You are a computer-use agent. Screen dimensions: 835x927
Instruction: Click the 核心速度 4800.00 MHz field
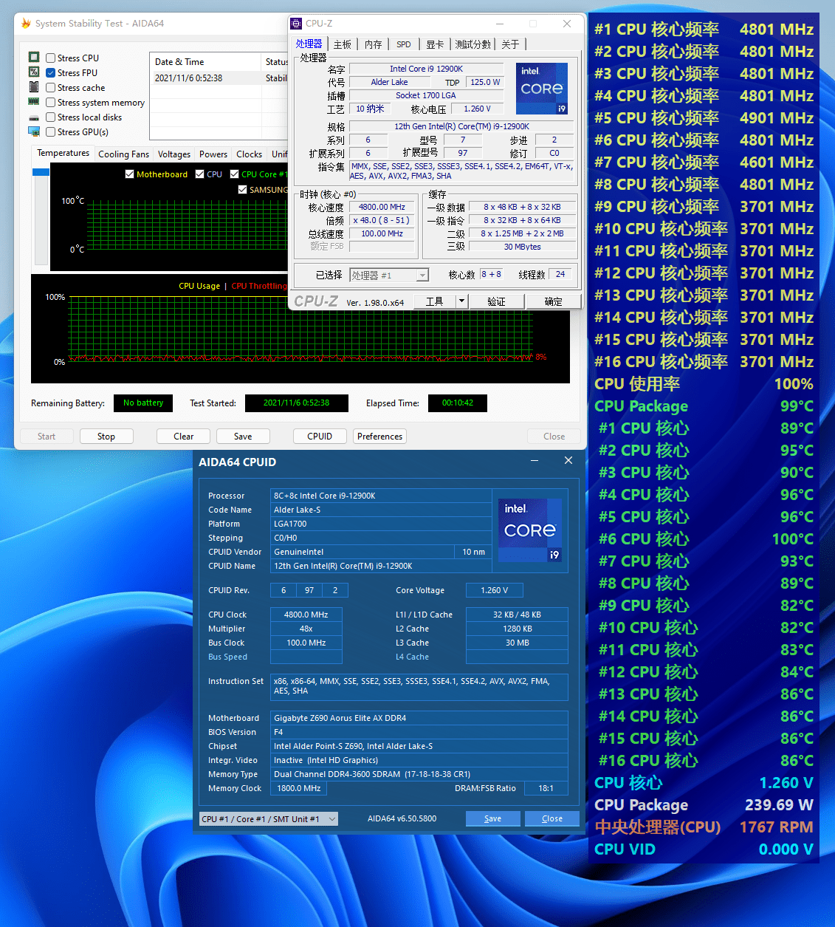coord(382,208)
